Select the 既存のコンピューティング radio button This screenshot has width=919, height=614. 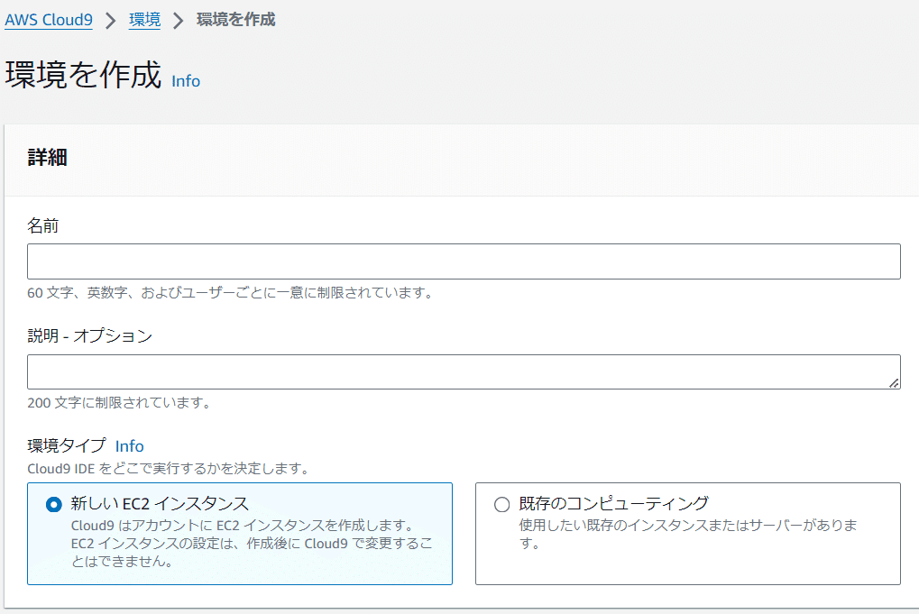[x=501, y=504]
